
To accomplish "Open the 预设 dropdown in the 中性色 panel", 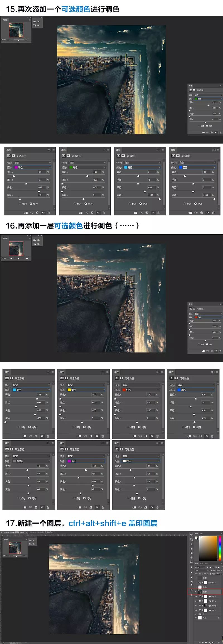I will click(x=31, y=456).
